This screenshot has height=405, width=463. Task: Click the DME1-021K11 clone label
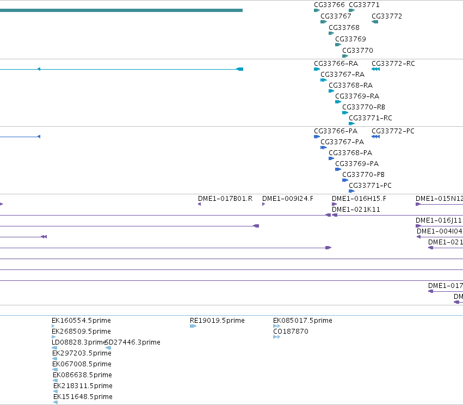pyautogui.click(x=356, y=210)
